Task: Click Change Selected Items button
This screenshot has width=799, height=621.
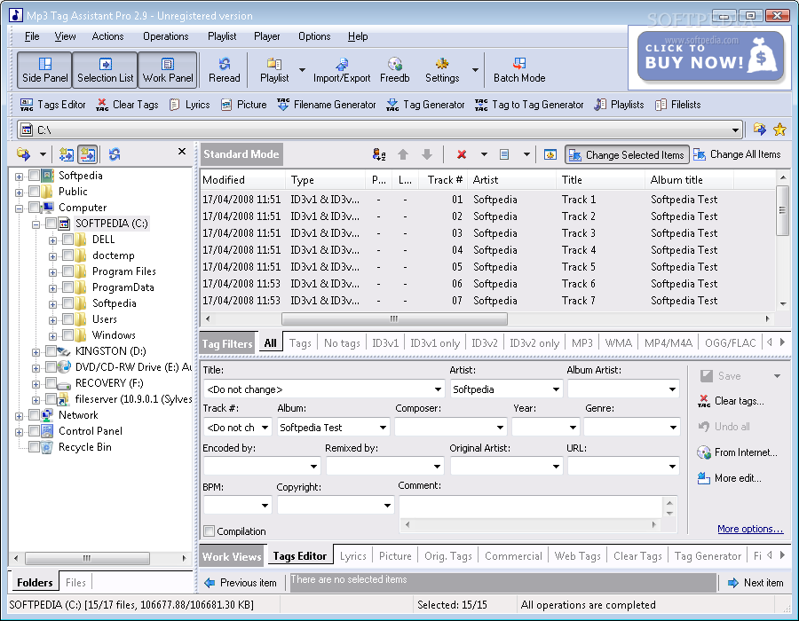Action: pos(627,154)
